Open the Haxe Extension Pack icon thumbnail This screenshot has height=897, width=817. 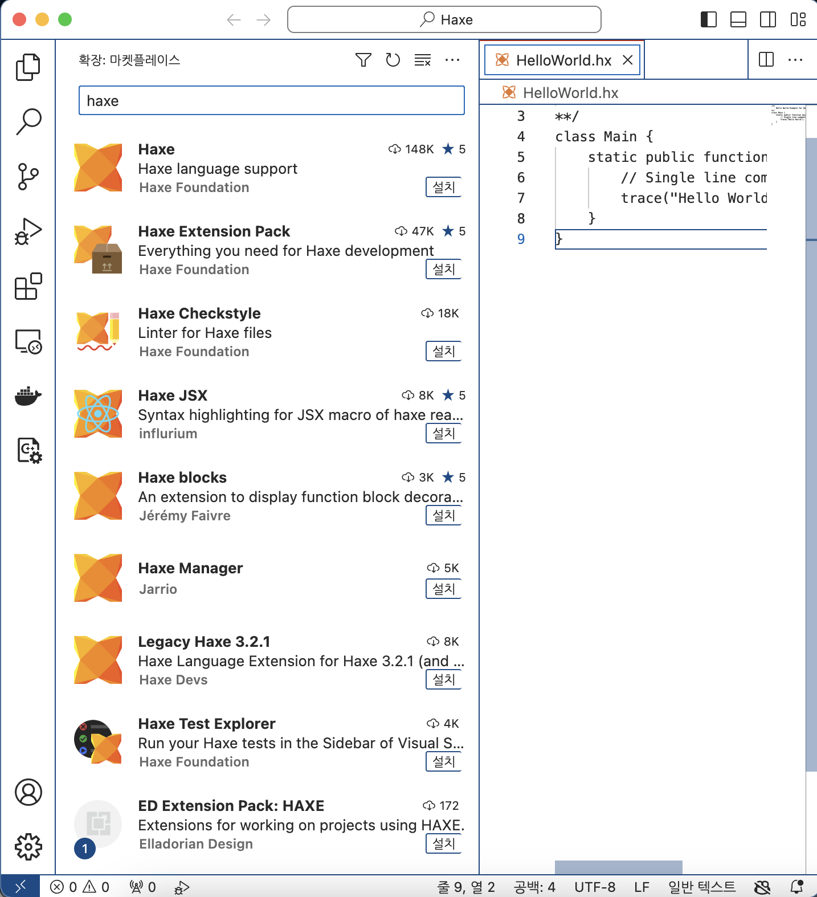(98, 250)
